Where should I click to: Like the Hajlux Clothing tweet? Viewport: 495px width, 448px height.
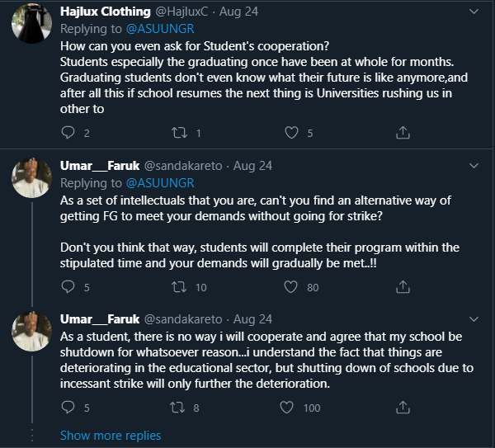click(291, 132)
